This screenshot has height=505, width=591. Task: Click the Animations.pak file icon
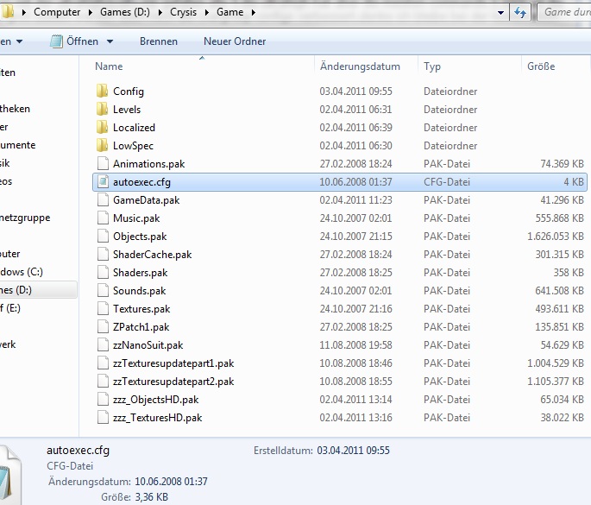pyautogui.click(x=103, y=164)
